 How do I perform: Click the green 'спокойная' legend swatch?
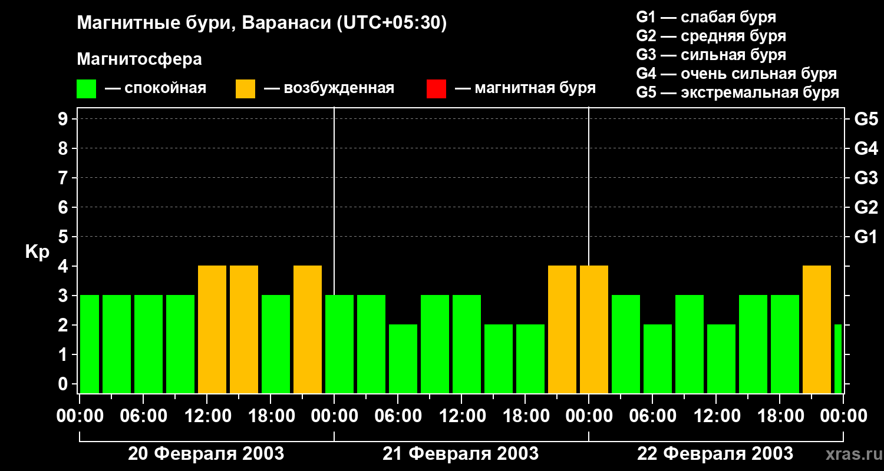pos(86,89)
